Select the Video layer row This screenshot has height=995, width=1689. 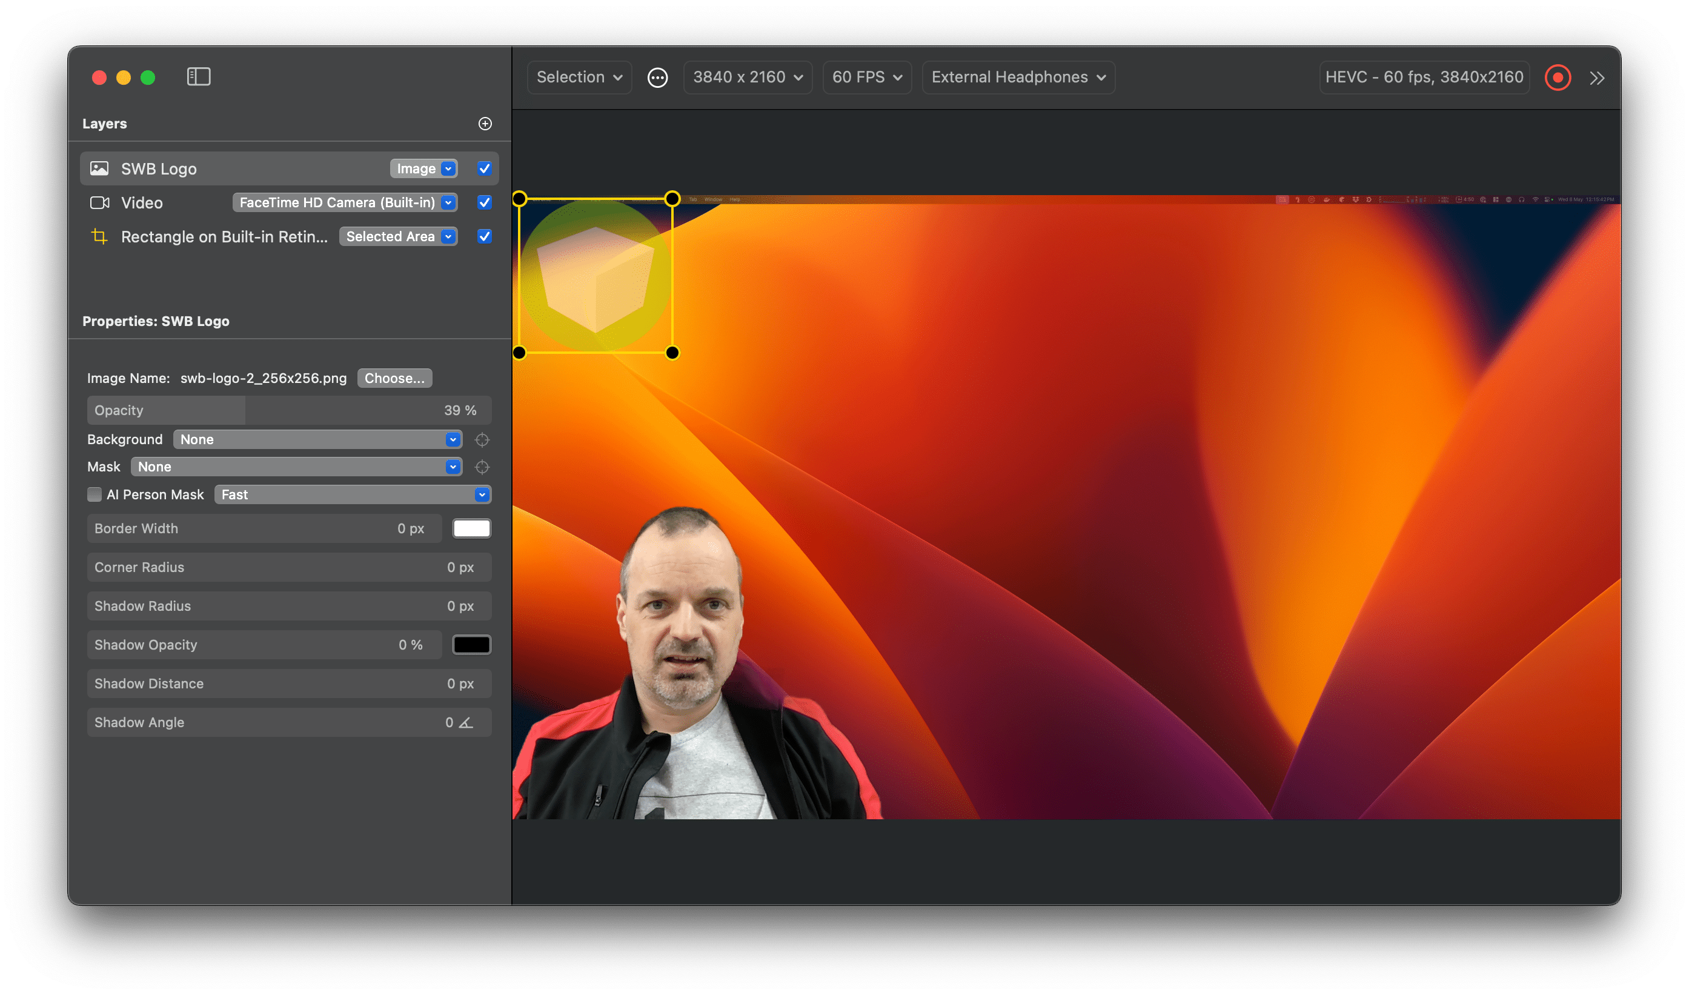(x=290, y=202)
